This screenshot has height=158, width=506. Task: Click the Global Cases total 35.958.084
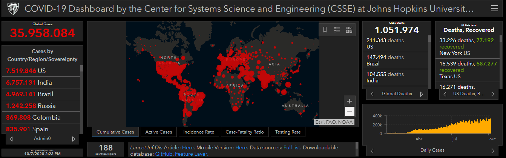click(42, 33)
